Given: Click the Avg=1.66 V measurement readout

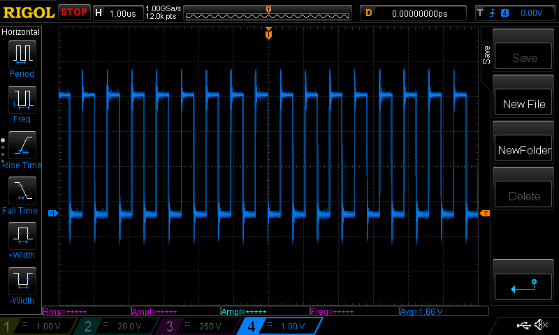Looking at the screenshot, I should (x=444, y=311).
